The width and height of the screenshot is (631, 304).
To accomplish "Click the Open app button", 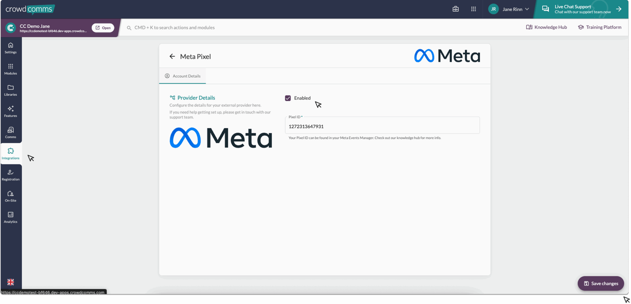I will click(103, 28).
